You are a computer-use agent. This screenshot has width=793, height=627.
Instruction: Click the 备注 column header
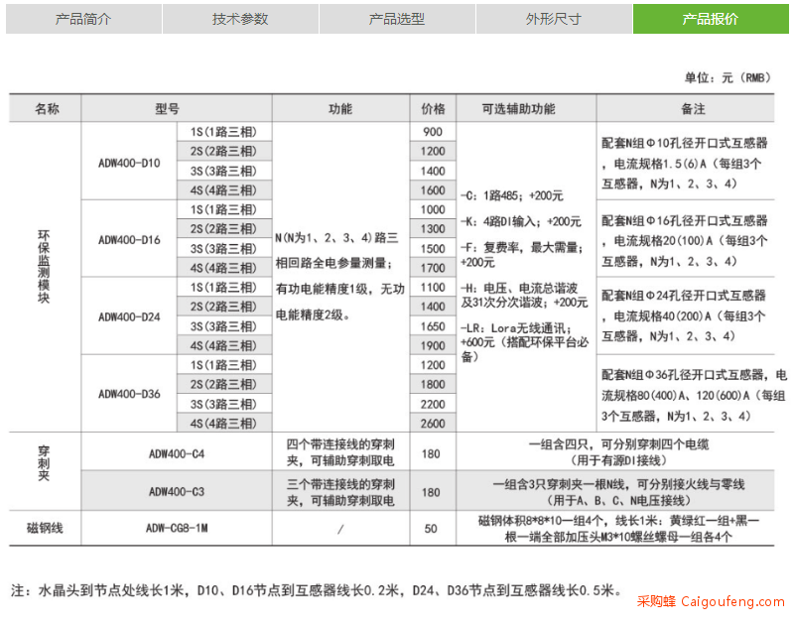(686, 108)
